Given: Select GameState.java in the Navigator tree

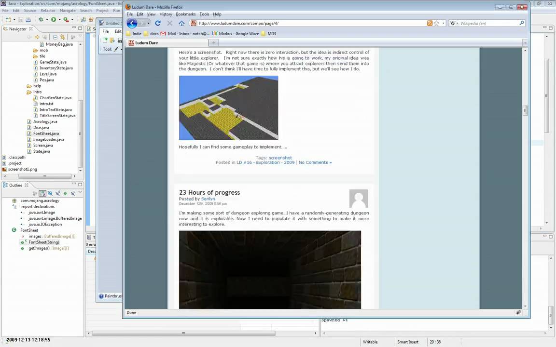Looking at the screenshot, I should click(x=53, y=62).
